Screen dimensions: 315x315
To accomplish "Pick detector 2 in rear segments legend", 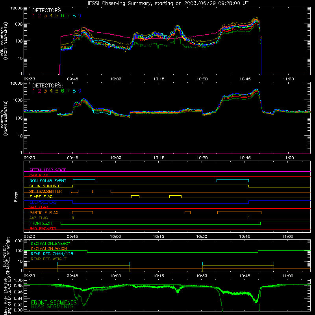I will pyautogui.click(x=40, y=91).
